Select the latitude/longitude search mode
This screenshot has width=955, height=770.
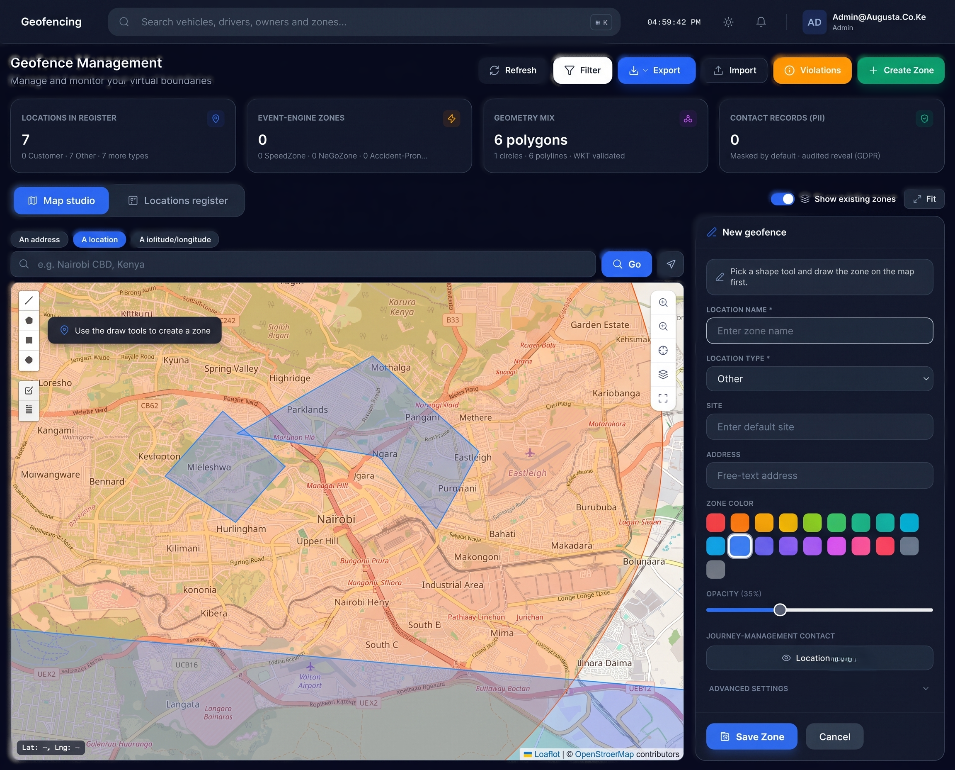(175, 239)
